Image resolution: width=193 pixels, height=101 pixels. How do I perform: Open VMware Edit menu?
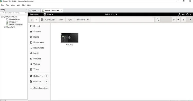(x=7, y=5)
